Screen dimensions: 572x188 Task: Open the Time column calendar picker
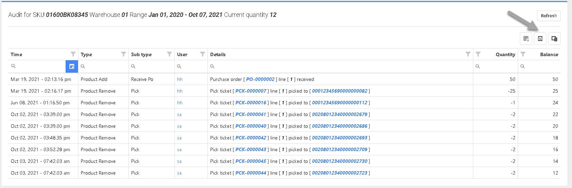point(72,66)
